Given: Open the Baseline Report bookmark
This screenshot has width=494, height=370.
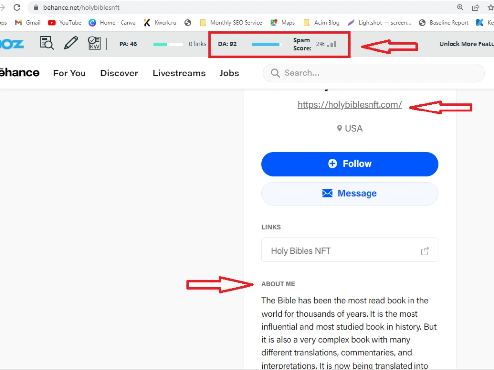Looking at the screenshot, I should (444, 23).
